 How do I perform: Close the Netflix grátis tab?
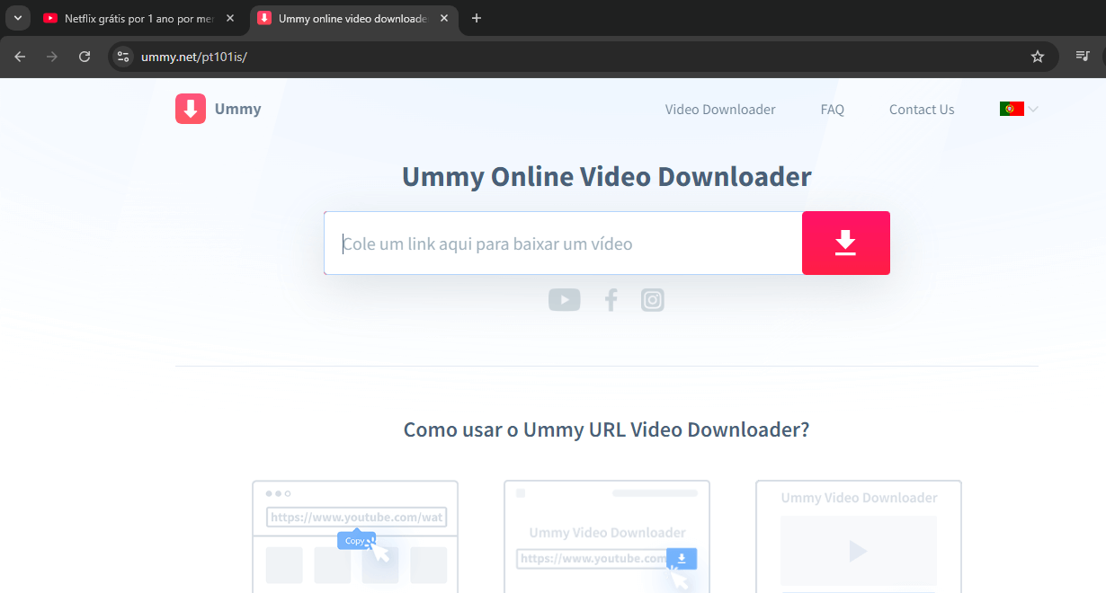[230, 18]
